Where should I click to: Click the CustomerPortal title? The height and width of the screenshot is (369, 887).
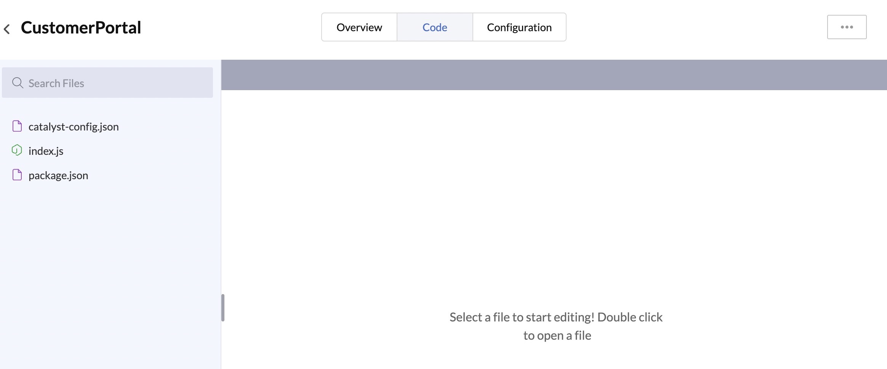pos(81,27)
